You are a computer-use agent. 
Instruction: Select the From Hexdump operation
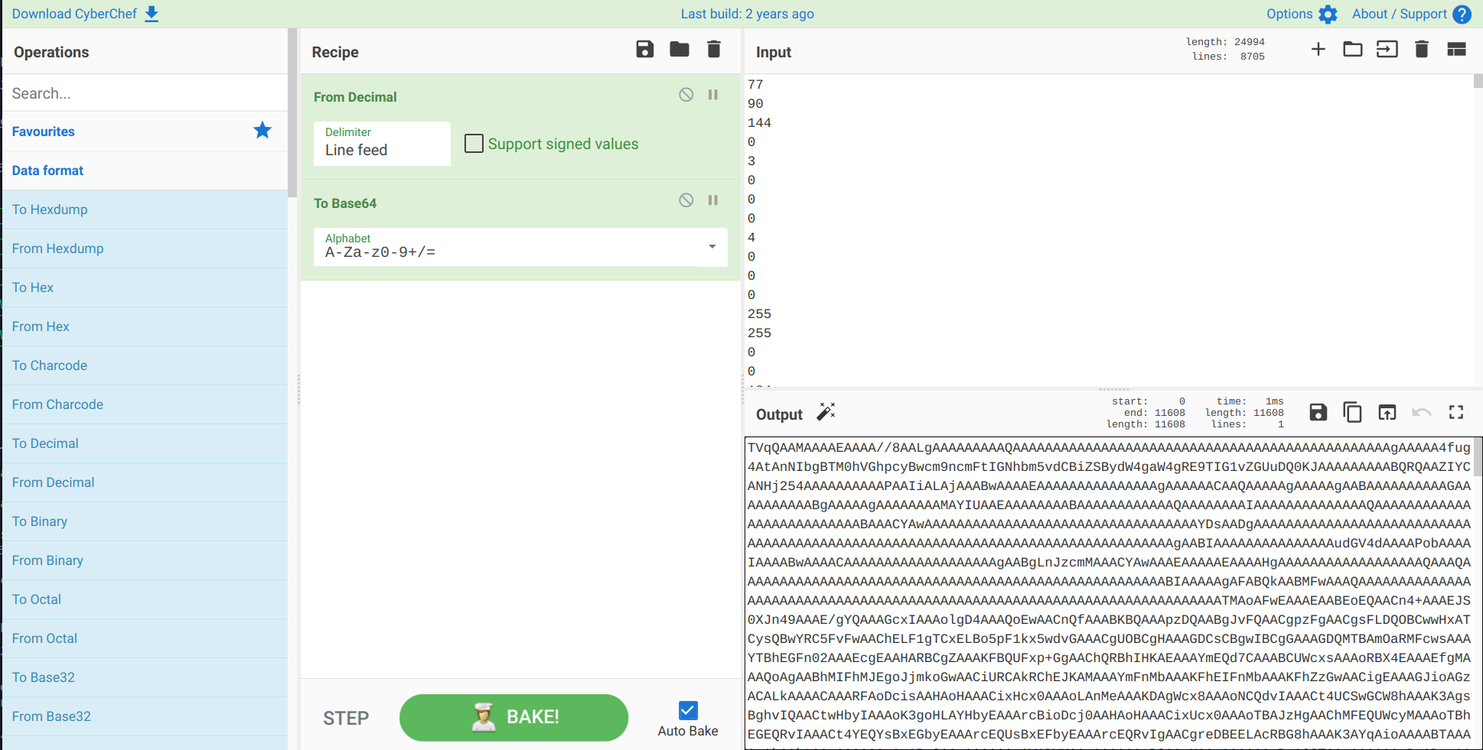(x=145, y=248)
